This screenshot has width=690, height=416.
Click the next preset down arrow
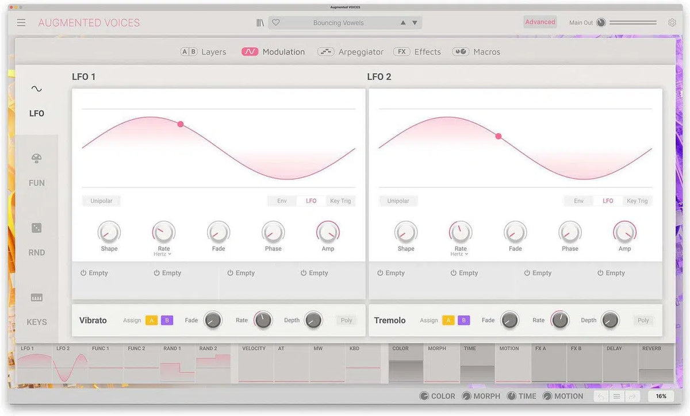pyautogui.click(x=414, y=22)
